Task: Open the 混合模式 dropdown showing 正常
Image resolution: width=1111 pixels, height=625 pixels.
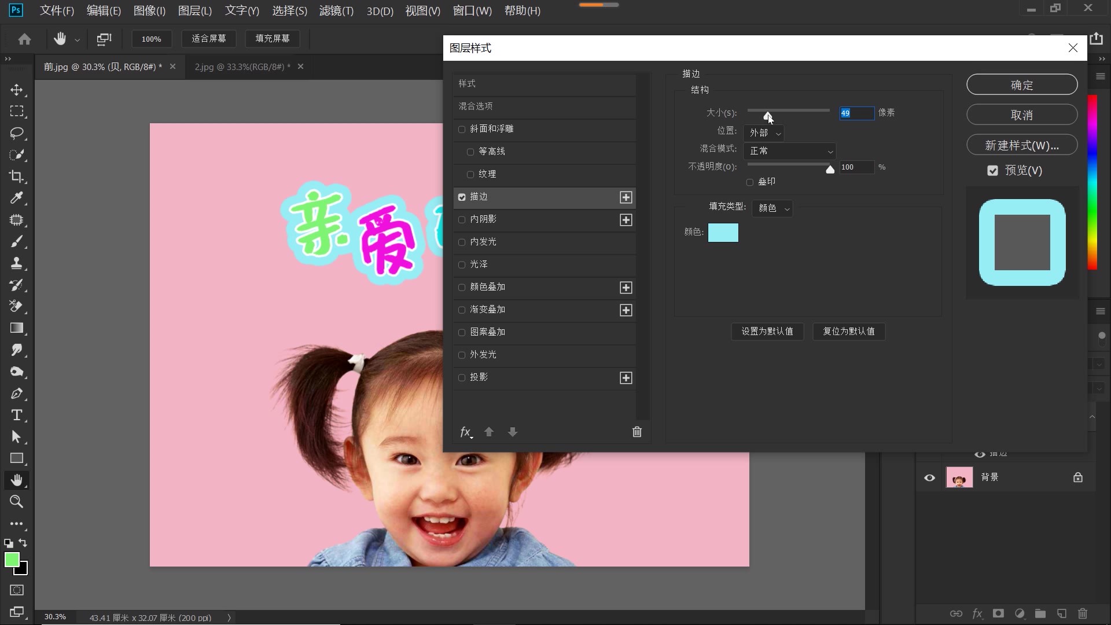Action: pos(790,151)
